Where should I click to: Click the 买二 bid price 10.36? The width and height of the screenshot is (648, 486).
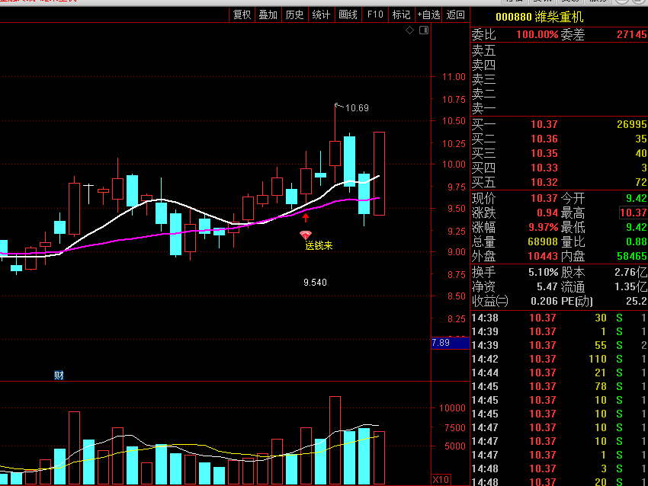coord(544,139)
